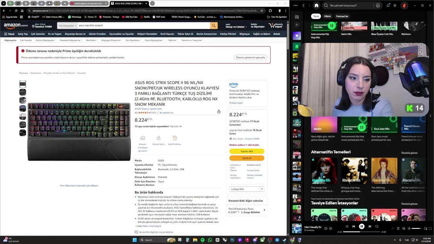
Task: Click Prime'a katıl link
Action: tap(236, 103)
